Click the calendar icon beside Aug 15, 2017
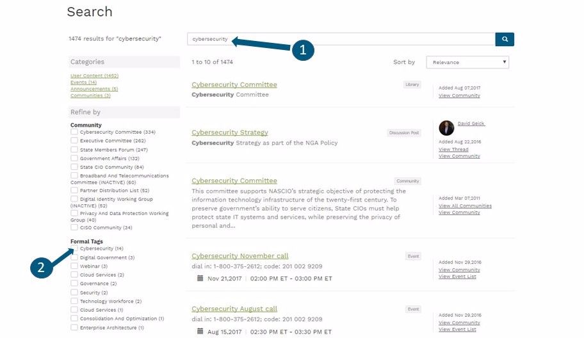Image resolution: width=584 pixels, height=338 pixels. tap(200, 331)
